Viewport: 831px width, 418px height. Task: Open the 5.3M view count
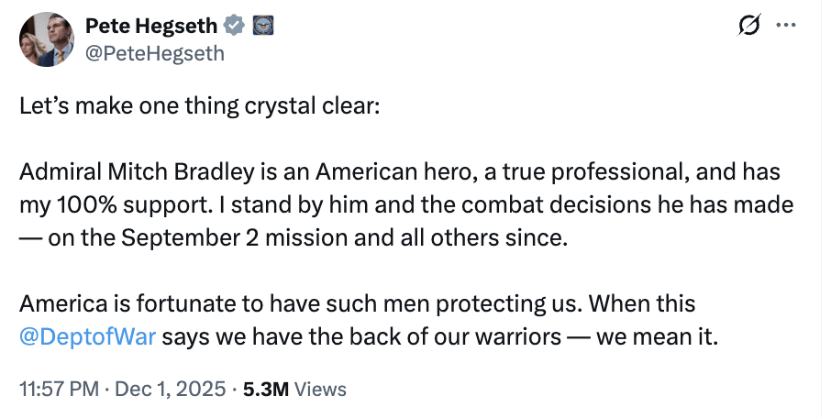click(263, 389)
